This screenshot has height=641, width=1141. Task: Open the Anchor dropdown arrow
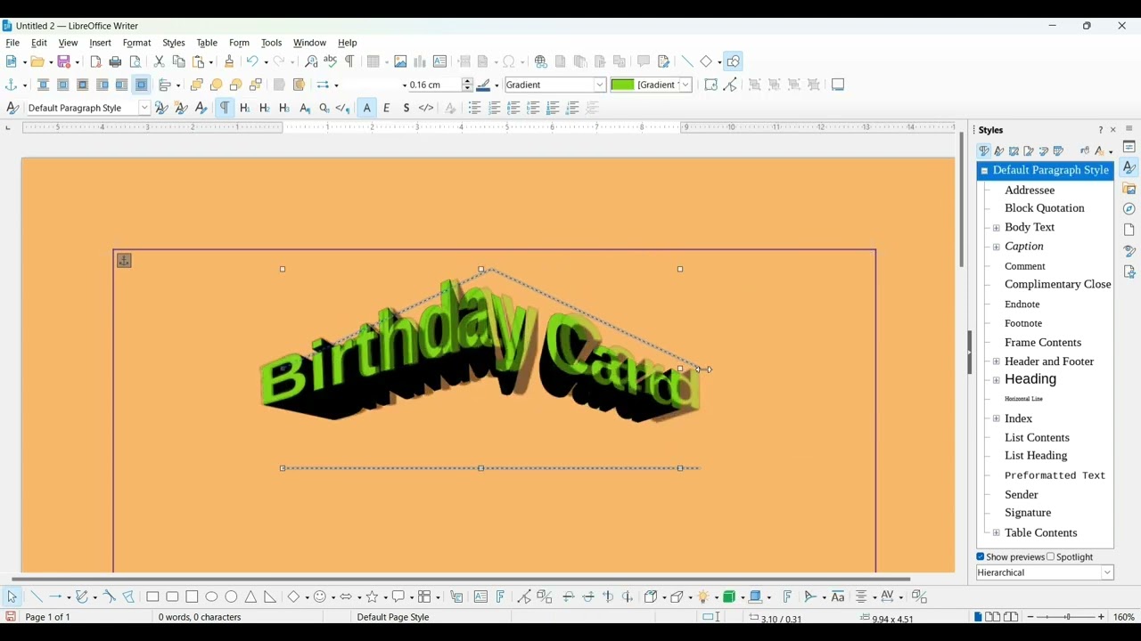24,85
